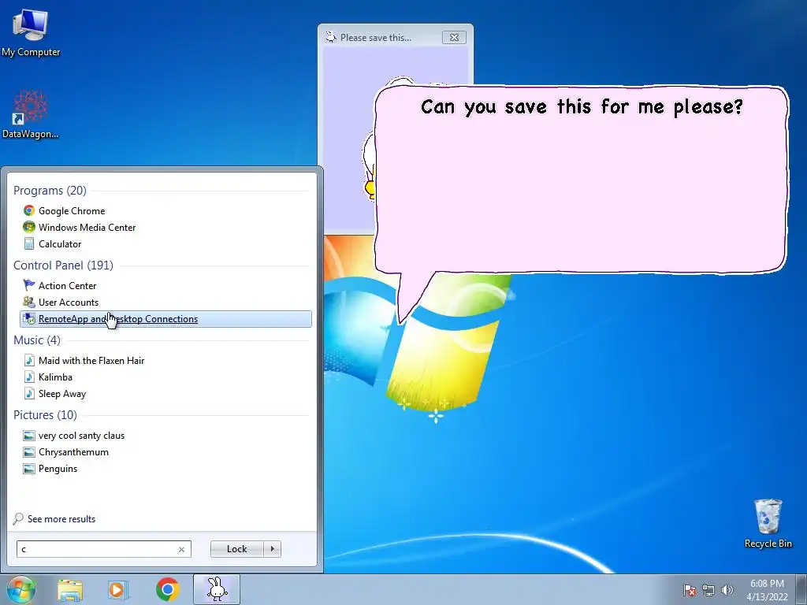Screen dimensions: 807x605
Task: Click the Lock button
Action: [236, 549]
